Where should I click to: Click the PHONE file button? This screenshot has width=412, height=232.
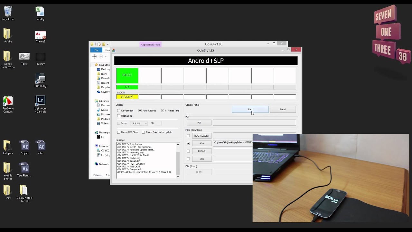click(x=201, y=151)
